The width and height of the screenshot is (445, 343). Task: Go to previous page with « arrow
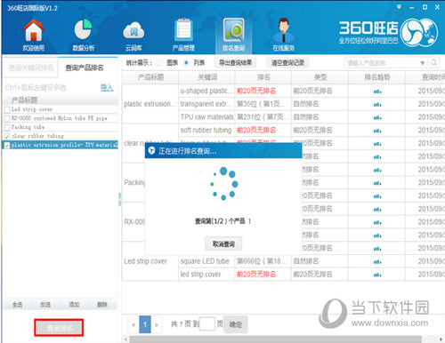coord(133,324)
